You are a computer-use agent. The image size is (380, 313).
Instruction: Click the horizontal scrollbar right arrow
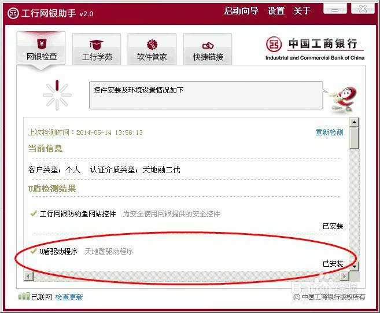coord(345,276)
